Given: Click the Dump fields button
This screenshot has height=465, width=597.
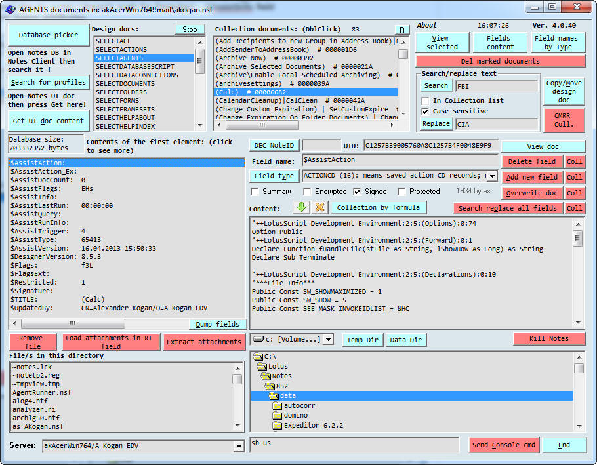Looking at the screenshot, I should click(218, 324).
